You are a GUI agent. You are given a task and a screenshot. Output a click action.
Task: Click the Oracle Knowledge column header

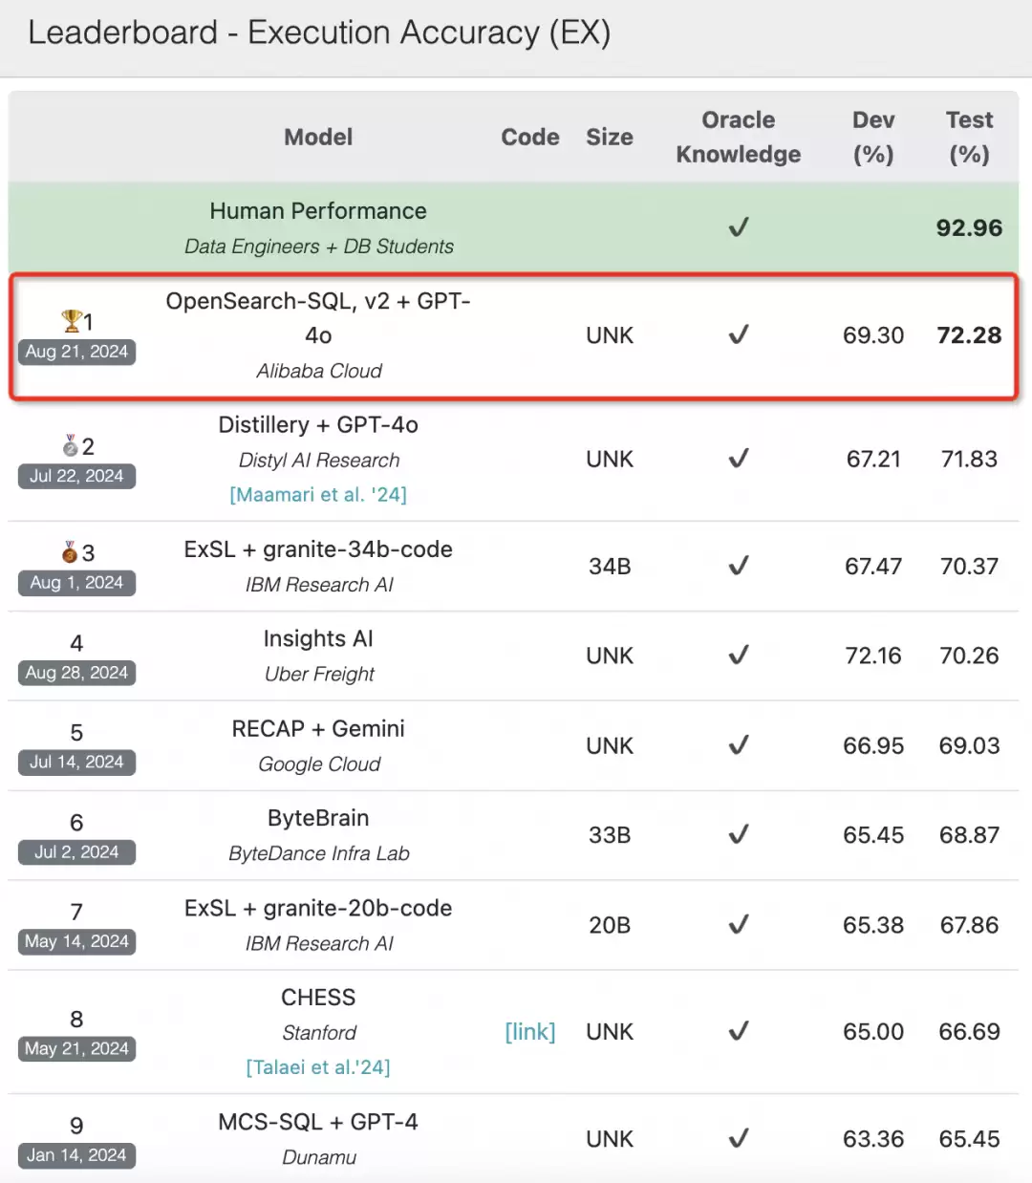pyautogui.click(x=739, y=137)
